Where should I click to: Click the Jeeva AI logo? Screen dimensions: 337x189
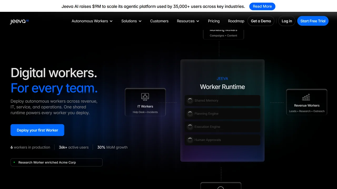[x=19, y=21]
